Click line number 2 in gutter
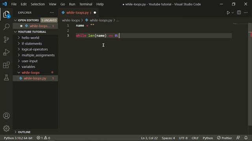This screenshot has height=141, width=252. (68, 31)
